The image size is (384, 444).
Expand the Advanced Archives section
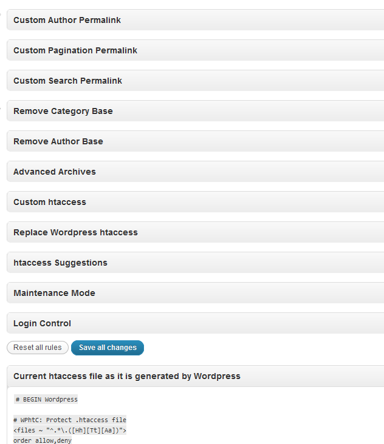pyautogui.click(x=196, y=171)
